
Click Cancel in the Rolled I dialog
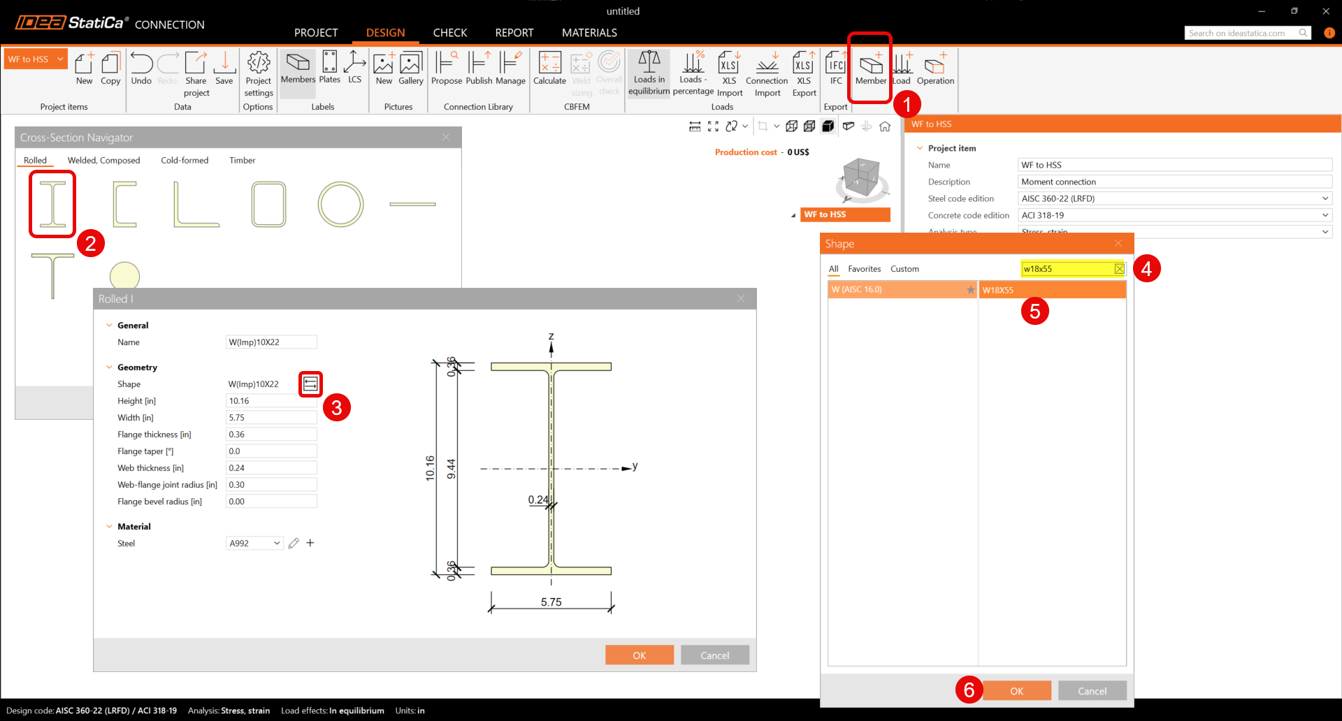pyautogui.click(x=714, y=655)
